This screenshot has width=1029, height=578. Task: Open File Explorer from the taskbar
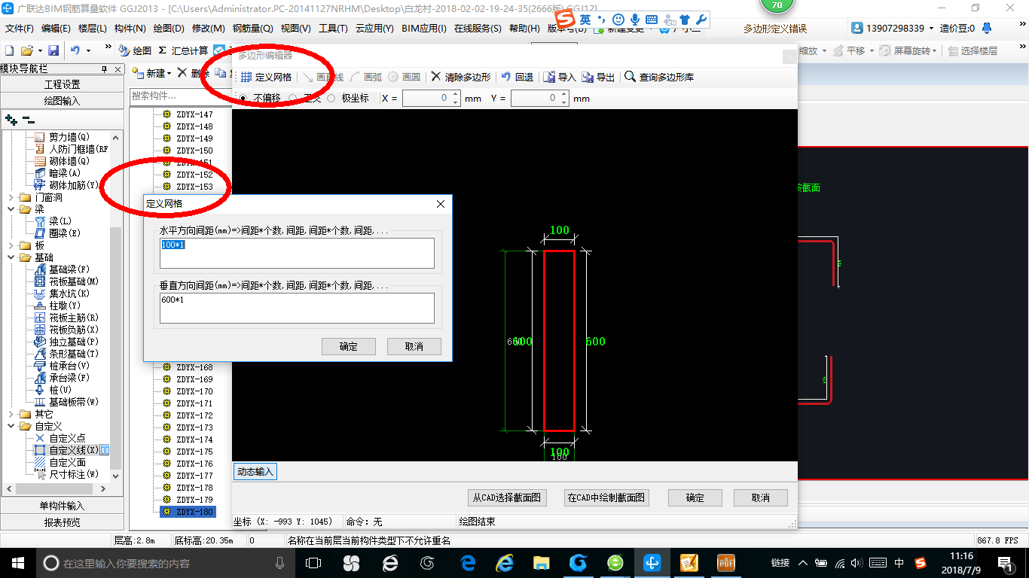(541, 562)
